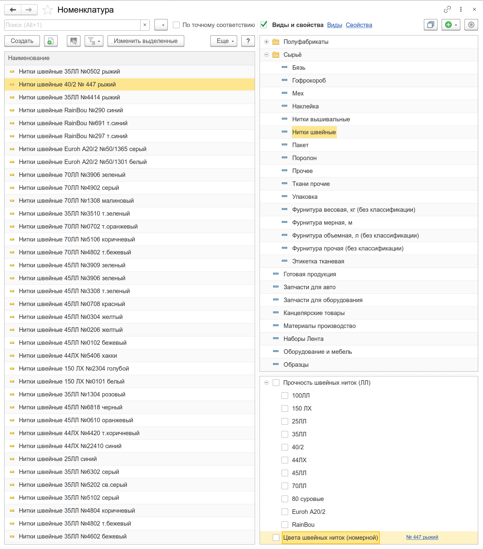The width and height of the screenshot is (483, 549).
Task: Expand the Полуфабрикаты tree node
Action: click(266, 42)
